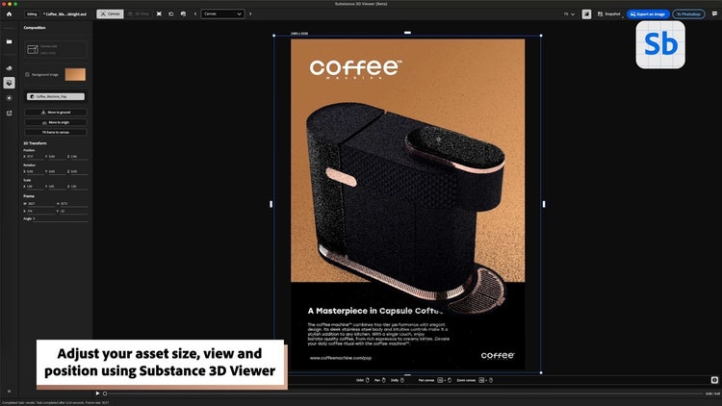Open the Fit zoom level dropdown
Screen dimensions: 722x406
pyautogui.click(x=569, y=14)
